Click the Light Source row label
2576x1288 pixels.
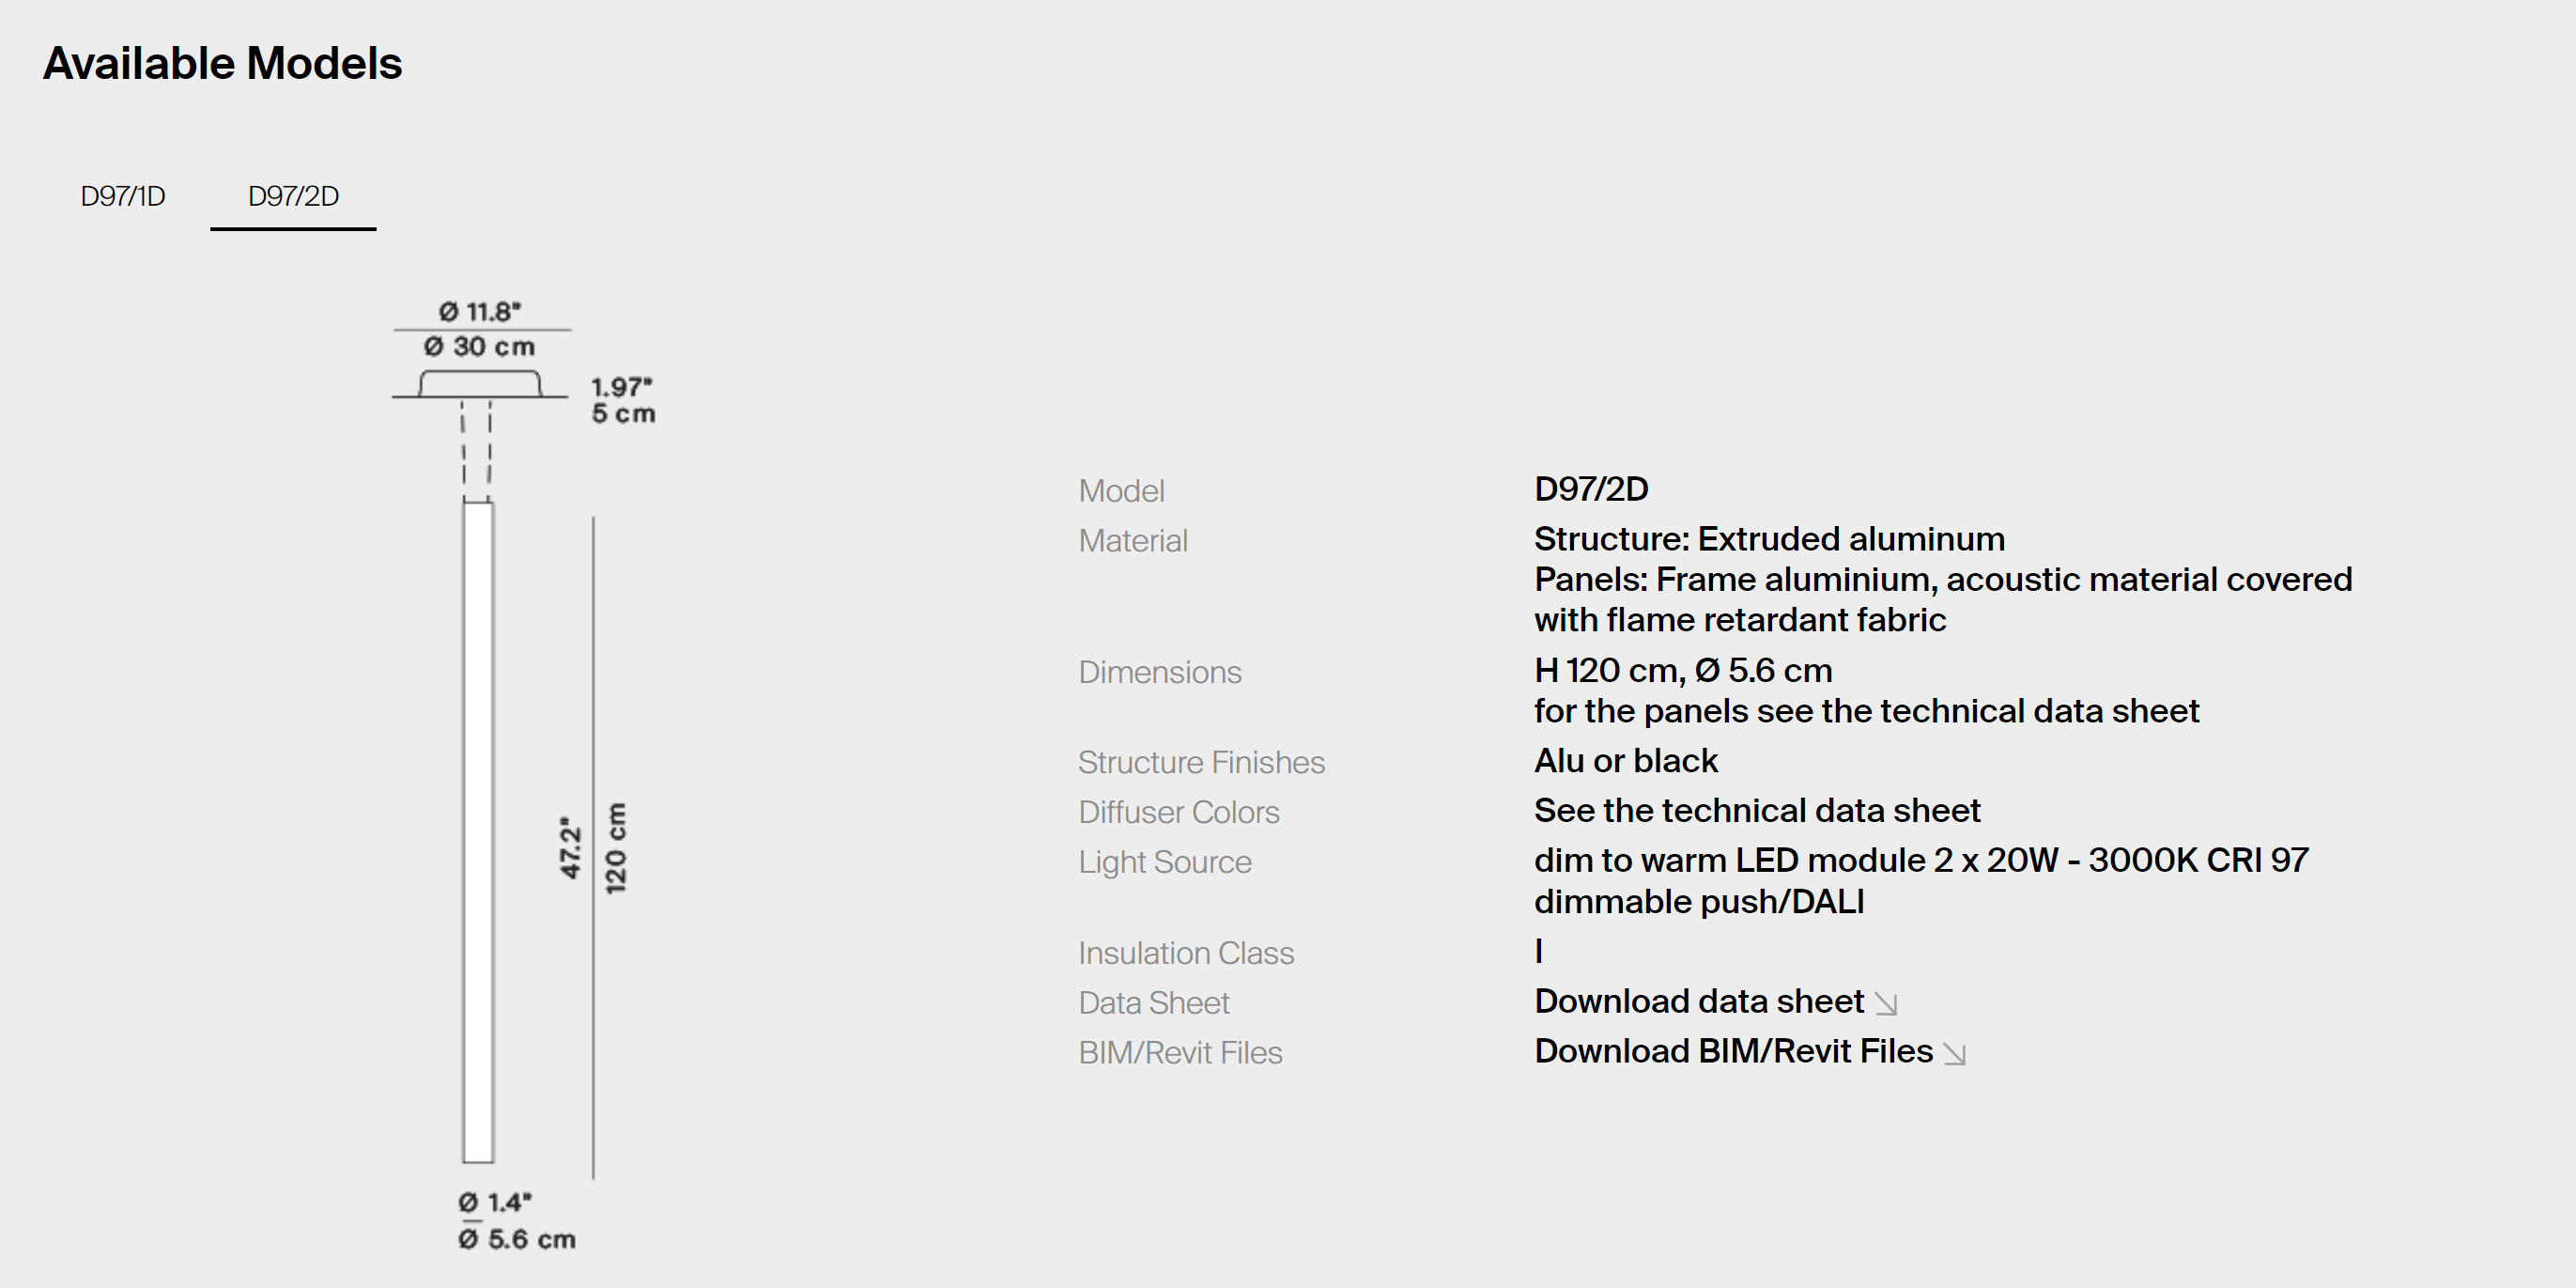coord(1164,862)
